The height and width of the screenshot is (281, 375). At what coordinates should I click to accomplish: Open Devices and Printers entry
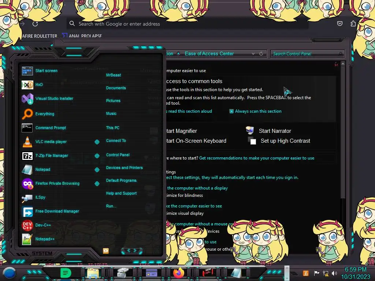click(125, 168)
